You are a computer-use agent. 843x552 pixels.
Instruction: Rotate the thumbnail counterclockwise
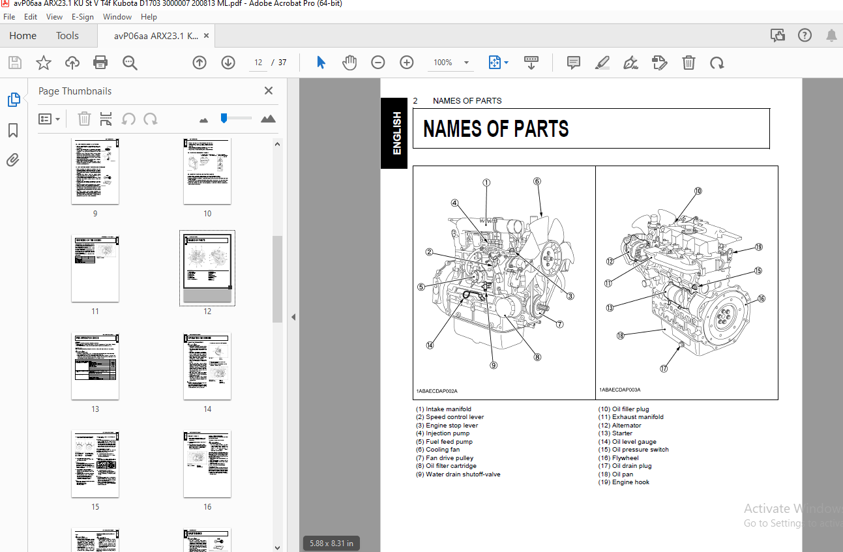point(128,119)
